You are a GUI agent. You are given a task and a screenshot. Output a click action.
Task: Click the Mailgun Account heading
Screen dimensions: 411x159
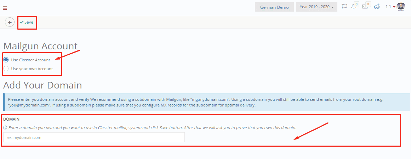40,46
